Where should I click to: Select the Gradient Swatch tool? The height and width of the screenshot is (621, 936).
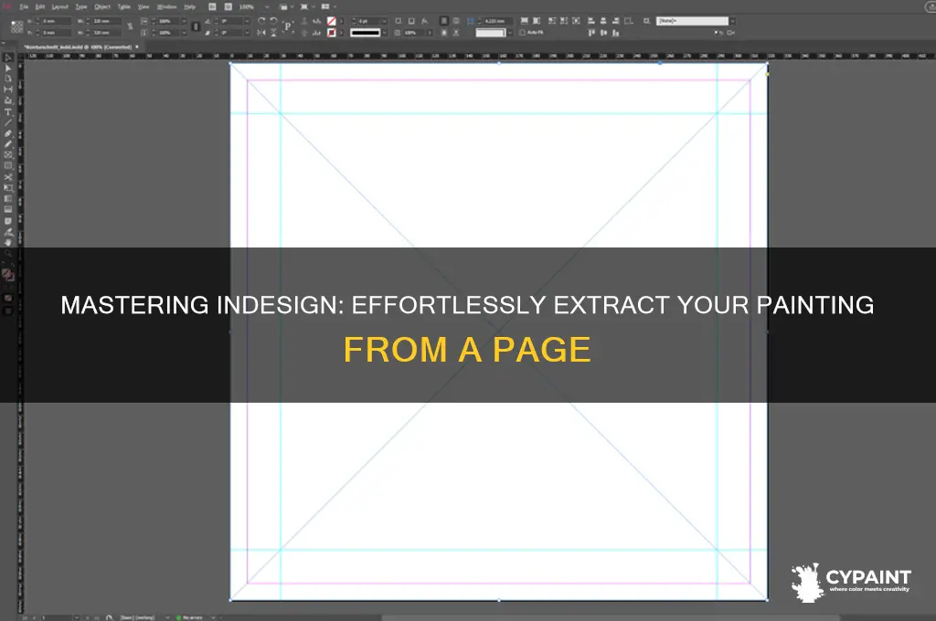(x=8, y=199)
